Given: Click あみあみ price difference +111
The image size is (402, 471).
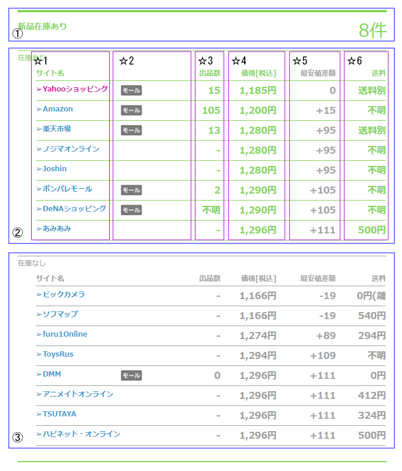Looking at the screenshot, I should [323, 230].
